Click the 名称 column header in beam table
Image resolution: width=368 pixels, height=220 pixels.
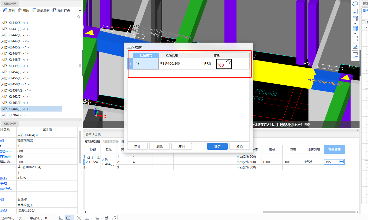pos(108,149)
